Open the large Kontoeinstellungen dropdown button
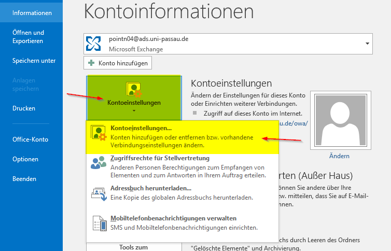 (134, 98)
